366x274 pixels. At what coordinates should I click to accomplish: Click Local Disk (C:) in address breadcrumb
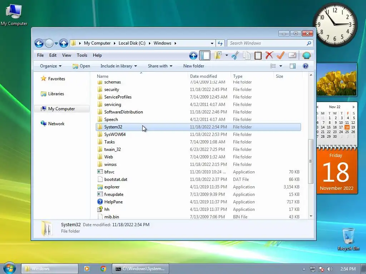pos(132,43)
